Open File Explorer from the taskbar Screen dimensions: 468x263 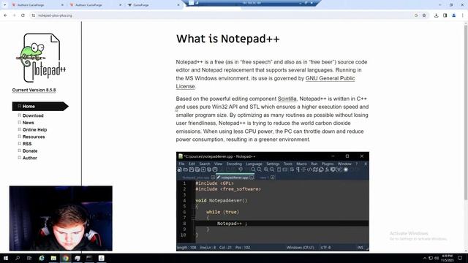pyautogui.click(x=53, y=258)
